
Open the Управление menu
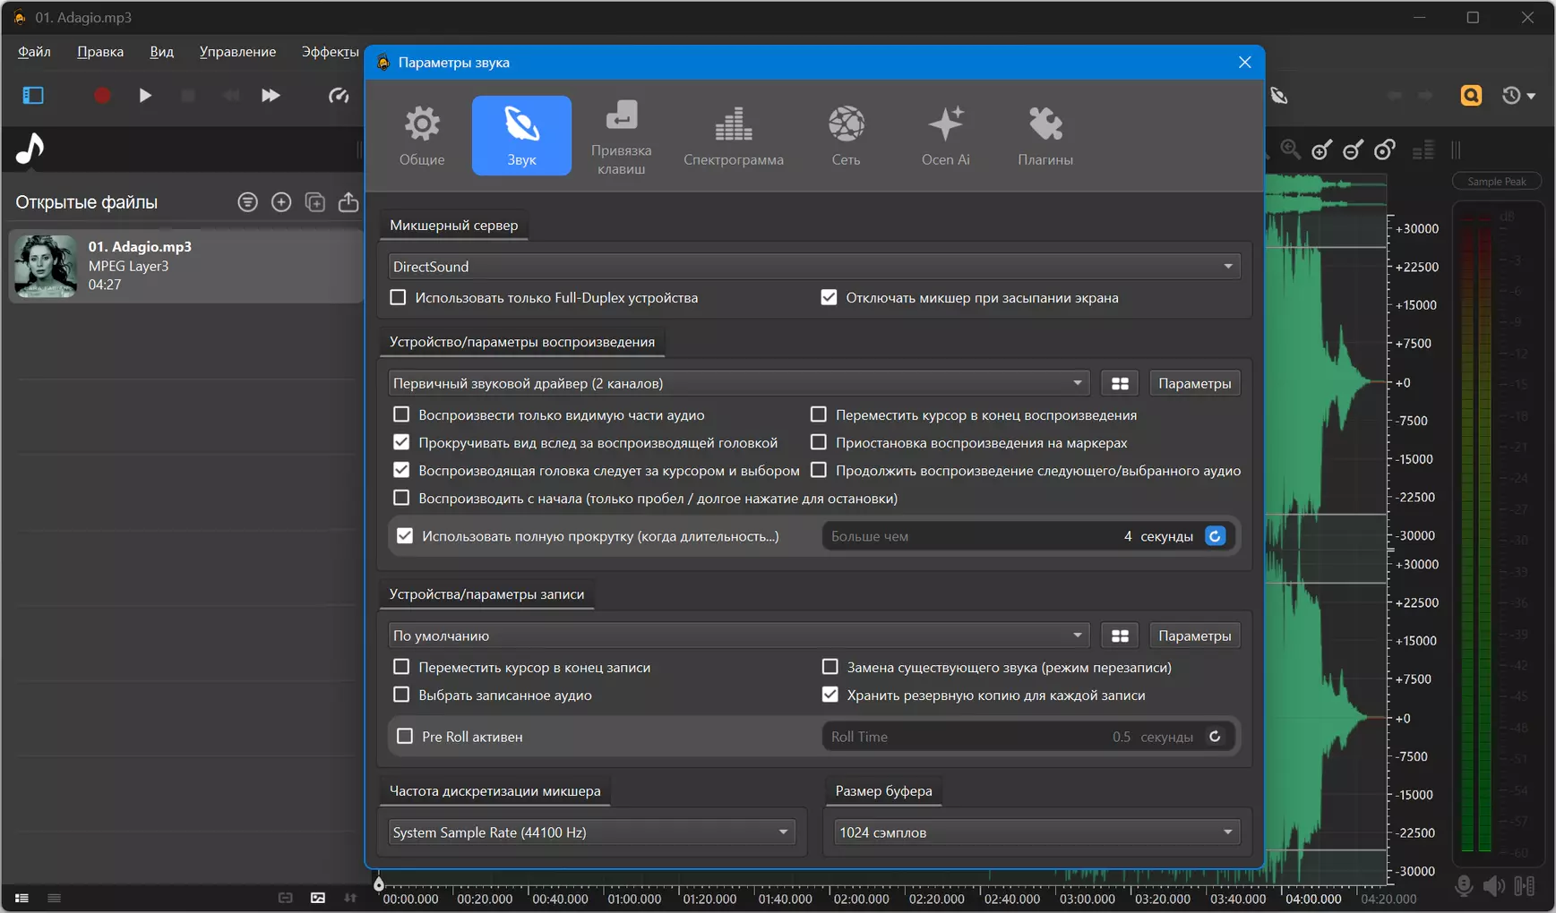tap(237, 52)
